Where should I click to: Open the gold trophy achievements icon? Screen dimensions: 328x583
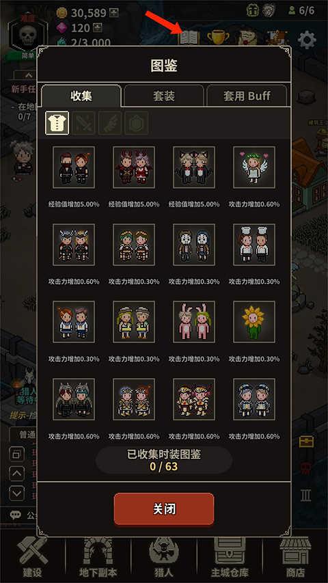click(x=218, y=38)
